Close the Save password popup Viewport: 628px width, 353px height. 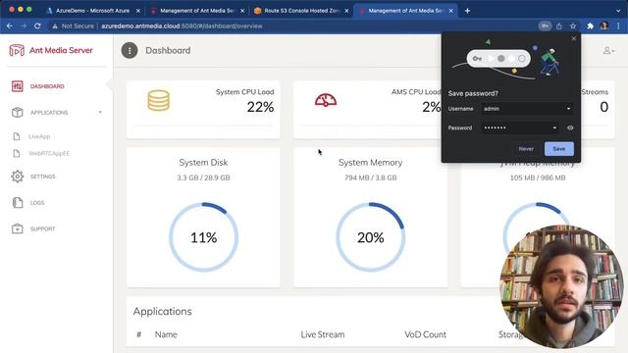(573, 39)
